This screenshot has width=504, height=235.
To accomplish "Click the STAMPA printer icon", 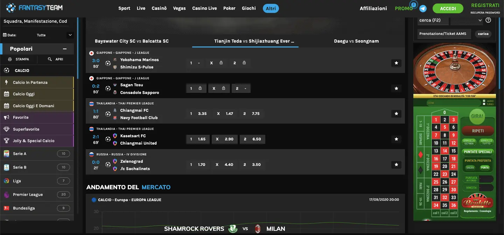I will point(10,59).
